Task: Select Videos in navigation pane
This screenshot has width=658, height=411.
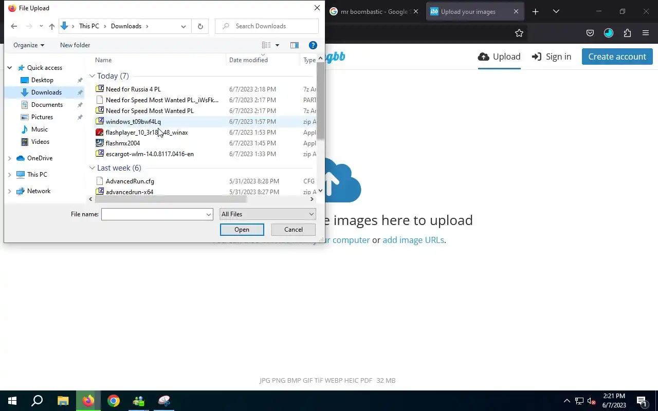Action: point(40,142)
